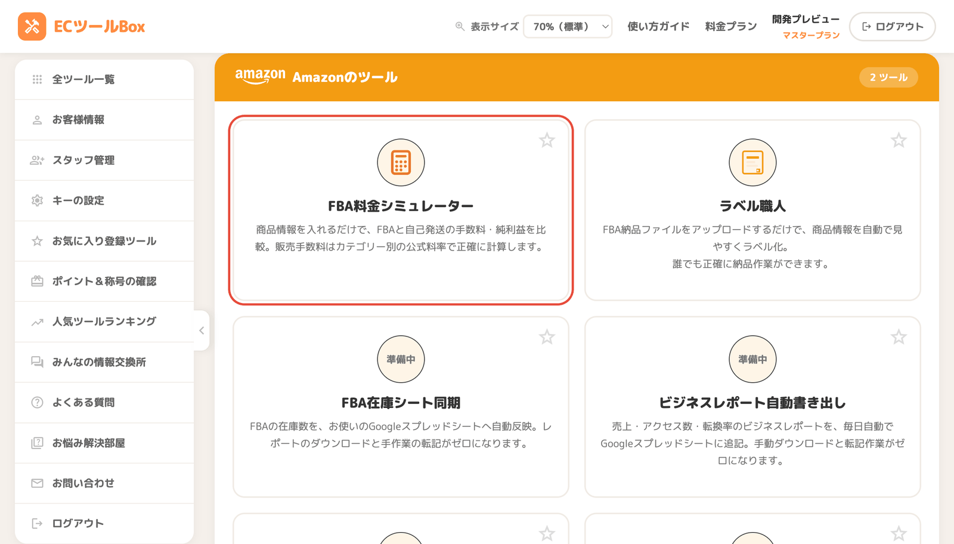The image size is (954, 544).
Task: Click the ECツールBox brand name text
Action: tap(100, 26)
